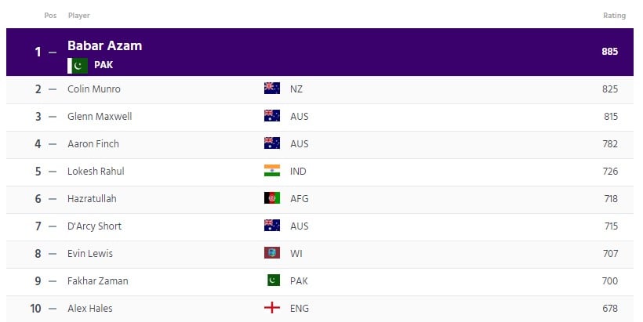Click on Lokesh Rahul's name
Screen dimensions: 643x322
click(x=96, y=172)
